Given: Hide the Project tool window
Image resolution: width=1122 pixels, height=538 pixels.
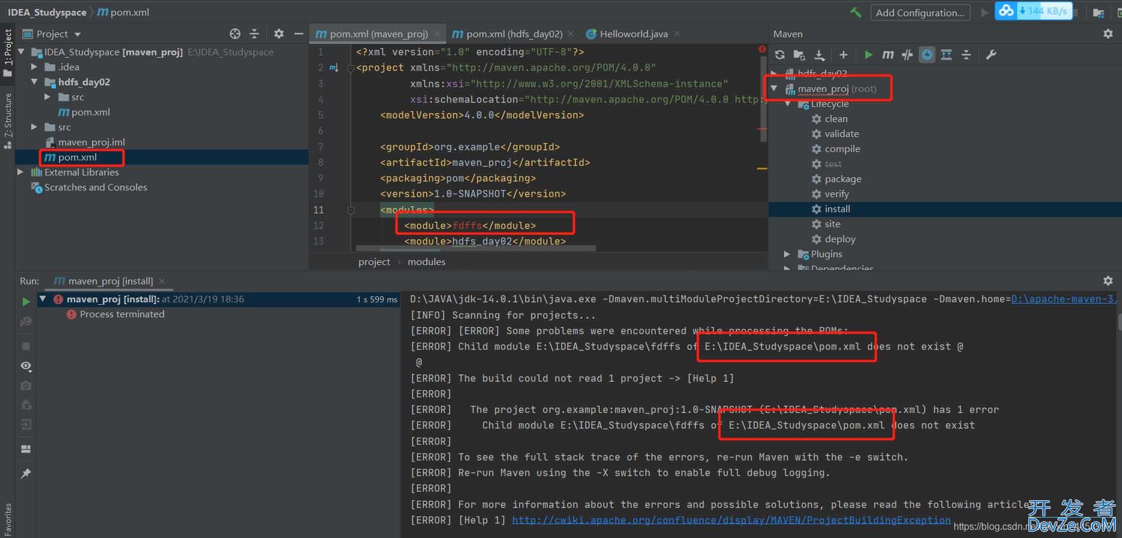Looking at the screenshot, I should [299, 34].
